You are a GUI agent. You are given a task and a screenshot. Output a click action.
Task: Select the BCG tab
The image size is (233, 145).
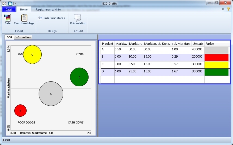click(9, 37)
